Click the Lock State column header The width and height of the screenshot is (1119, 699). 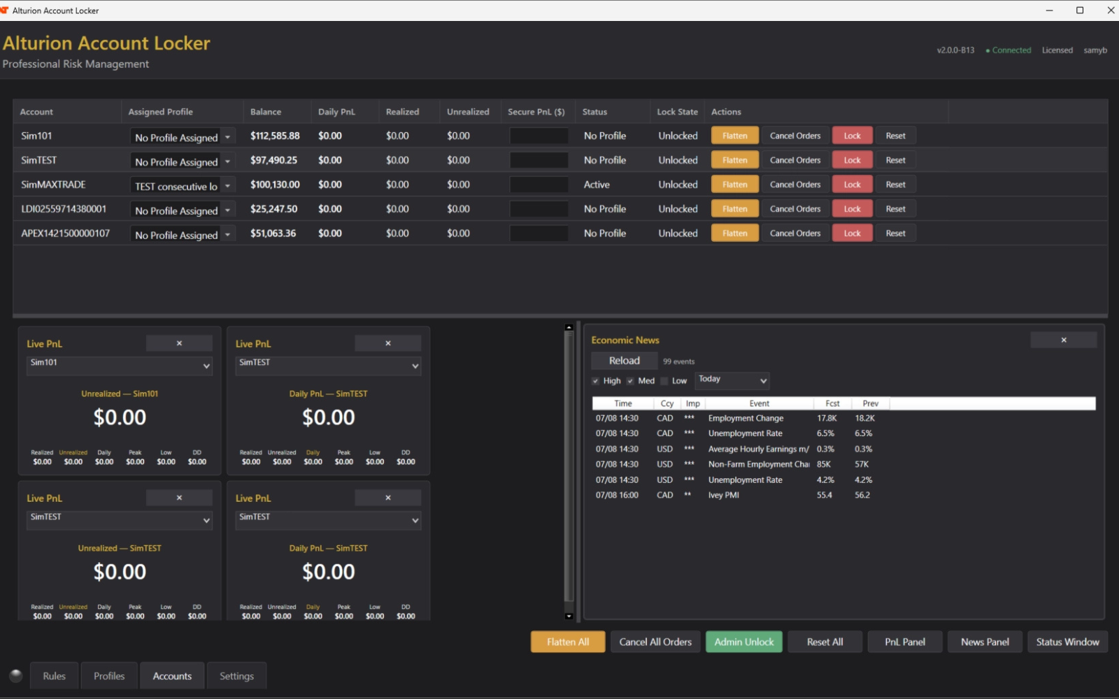pos(677,112)
